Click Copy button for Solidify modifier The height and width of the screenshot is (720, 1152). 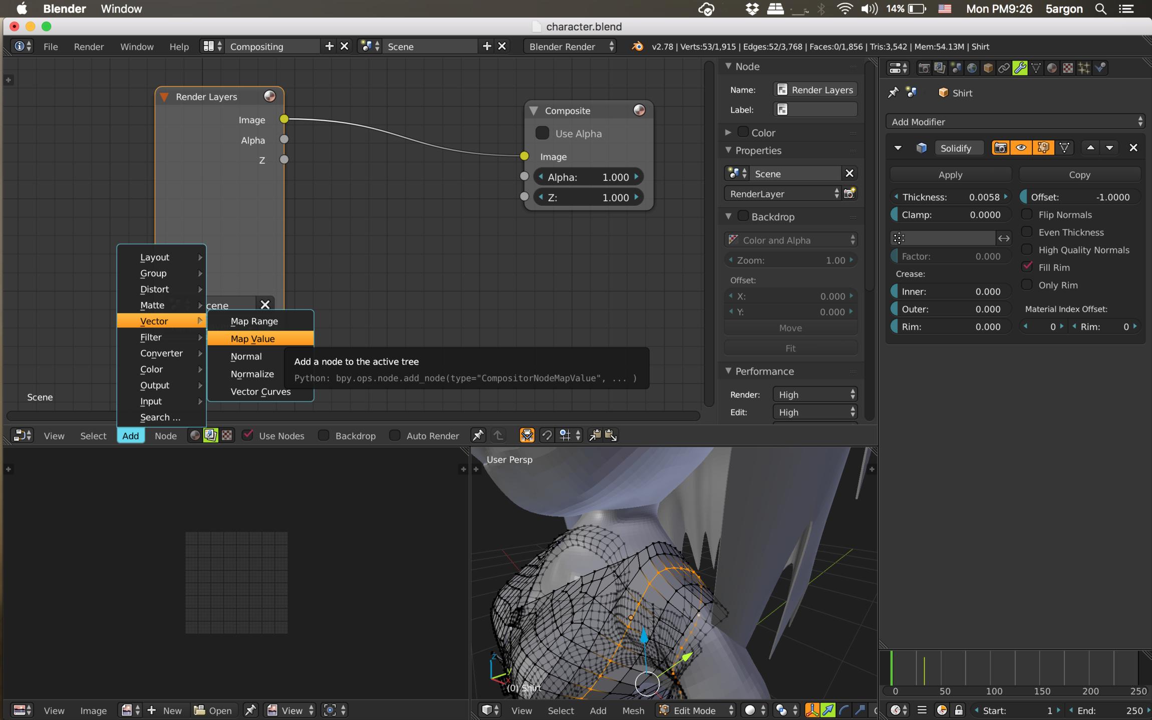click(1079, 174)
